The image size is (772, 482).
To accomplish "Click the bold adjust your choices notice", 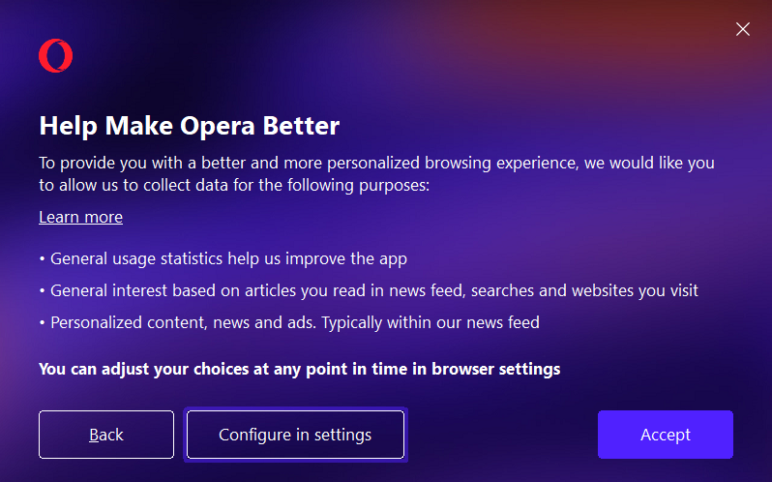I will (x=299, y=370).
